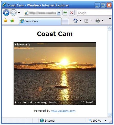Open the Home button dropdown arrow
This screenshot has width=114, height=125.
[x=80, y=21]
